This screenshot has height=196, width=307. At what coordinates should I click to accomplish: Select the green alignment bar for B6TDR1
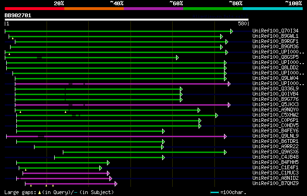click(x=90, y=142)
